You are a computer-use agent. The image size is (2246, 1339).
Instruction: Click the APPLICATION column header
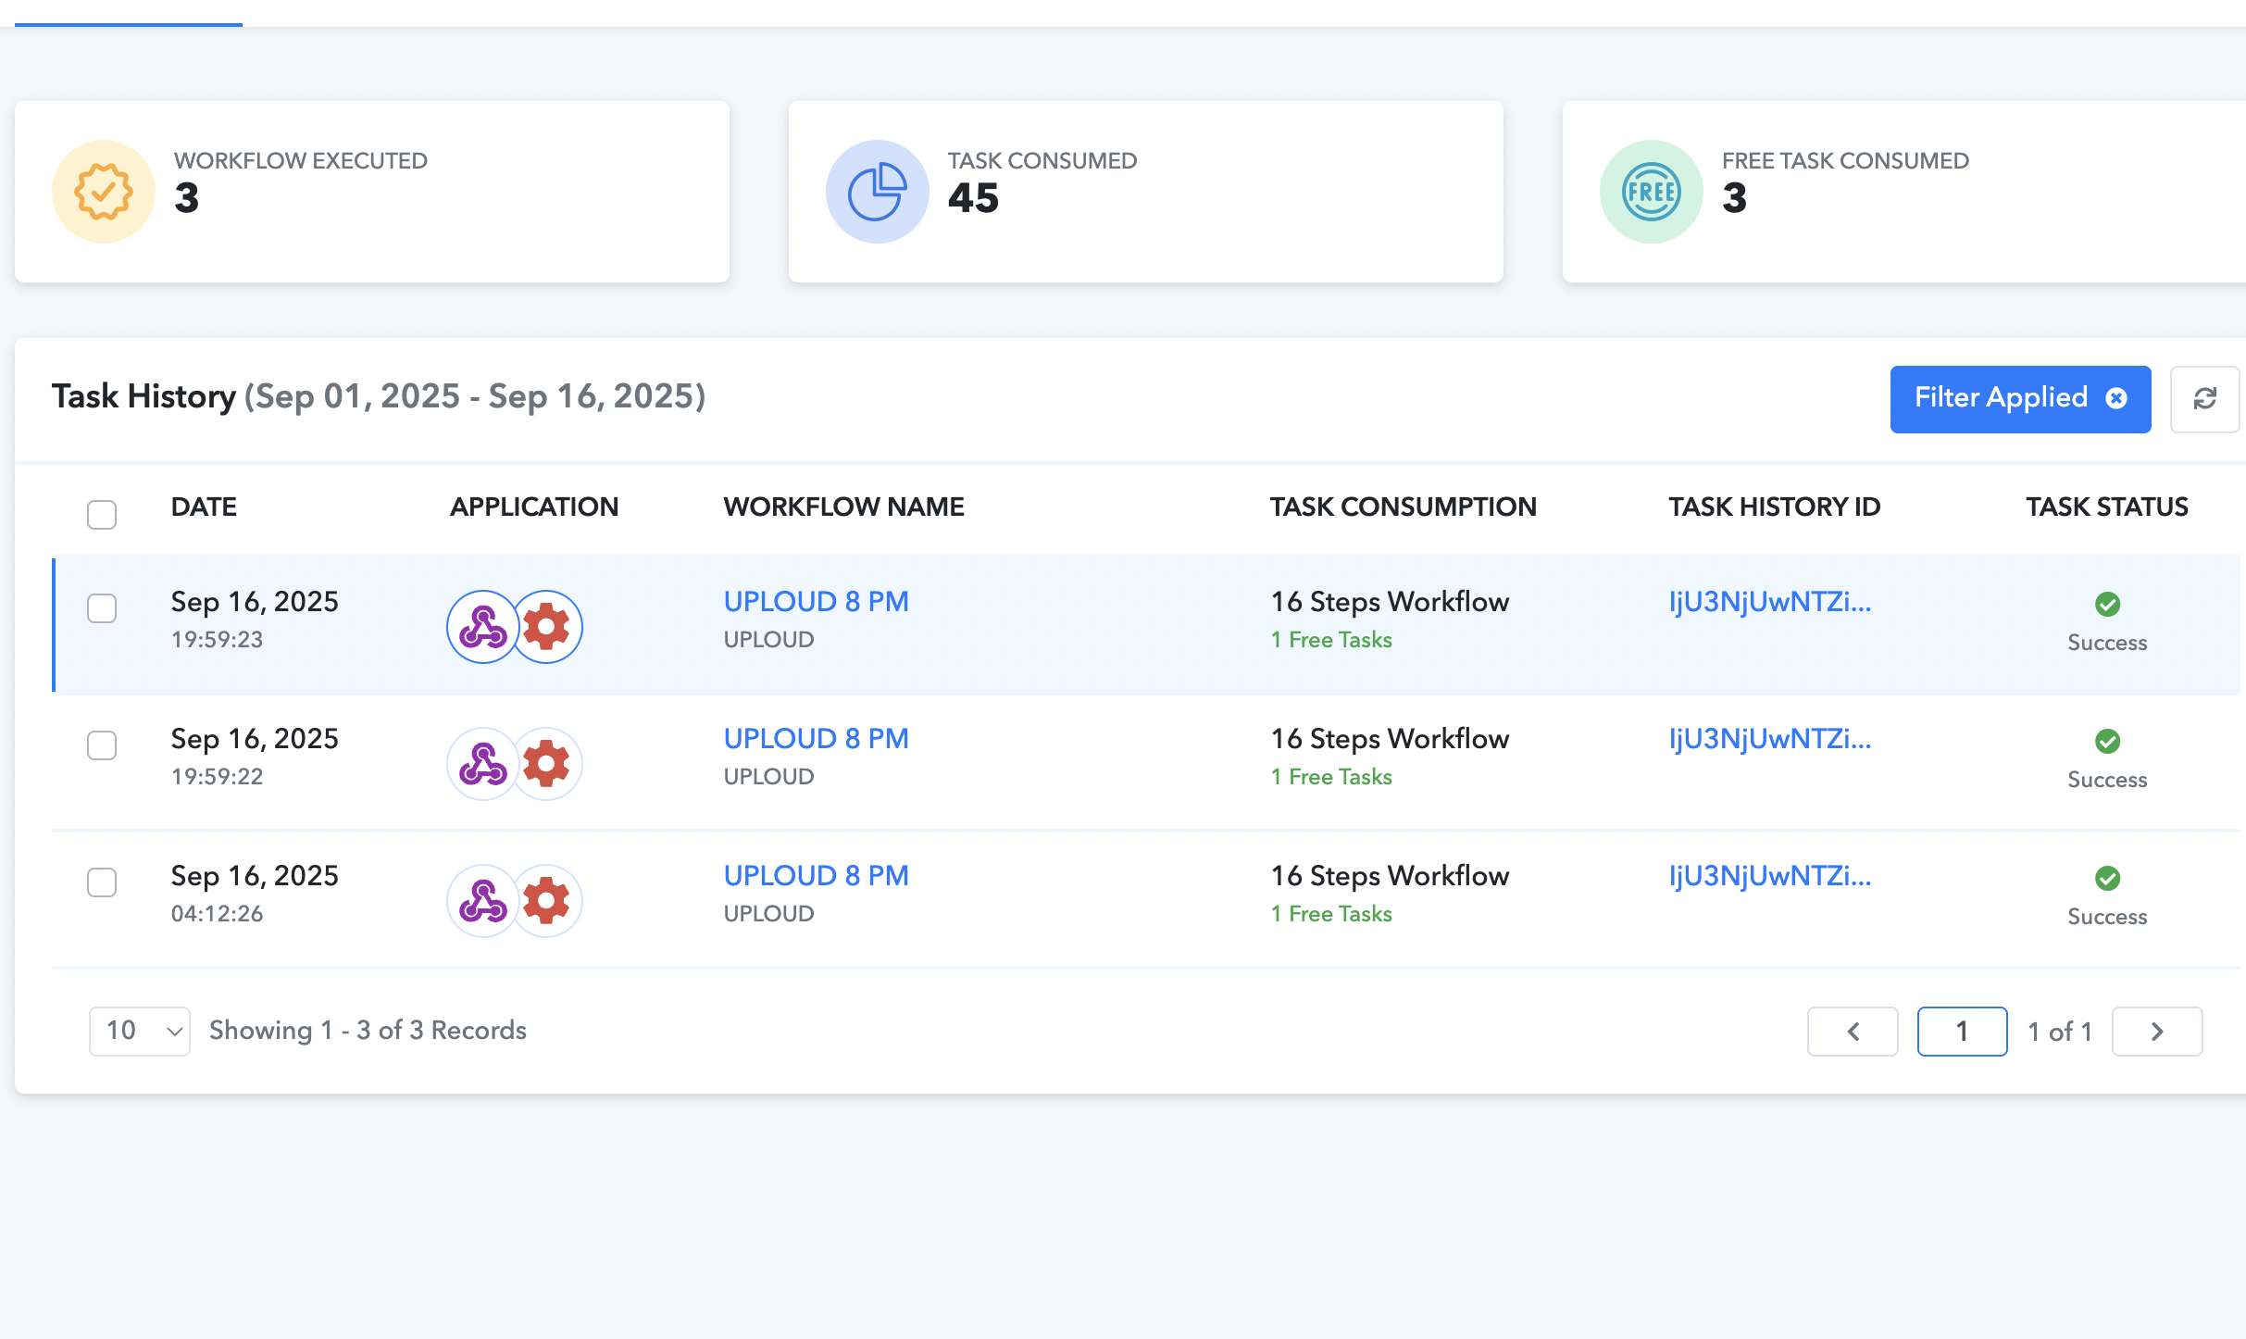click(534, 507)
